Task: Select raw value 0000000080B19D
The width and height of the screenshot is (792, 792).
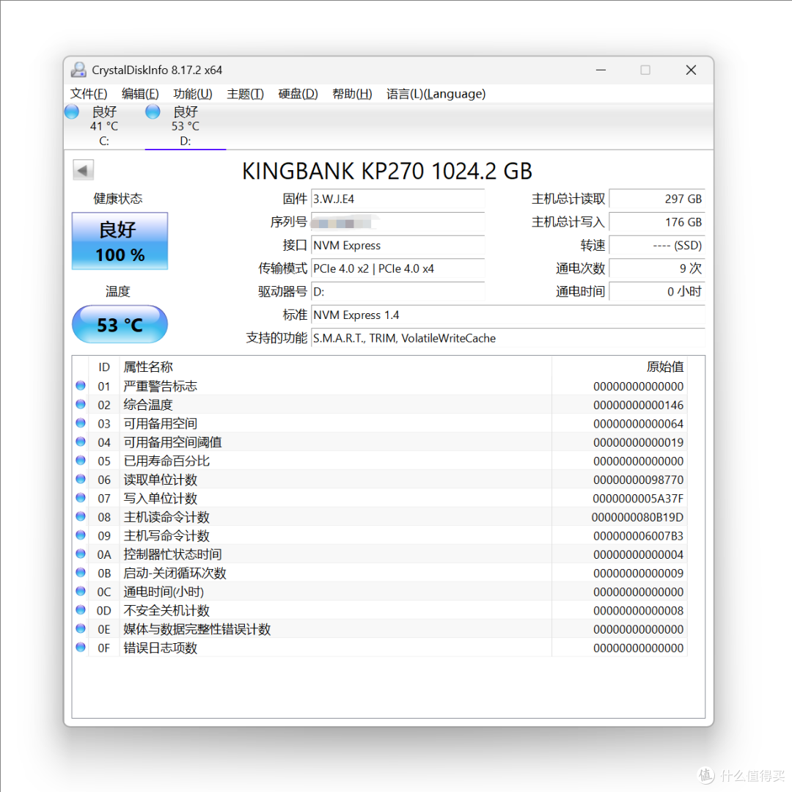Action: (x=638, y=517)
